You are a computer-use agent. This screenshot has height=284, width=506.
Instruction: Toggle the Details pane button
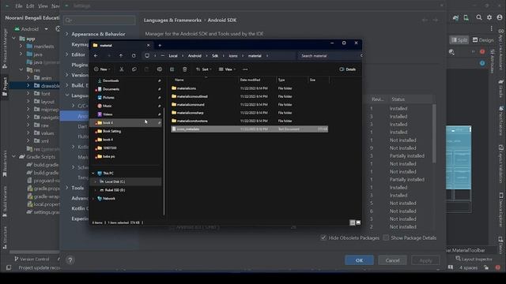tap(348, 69)
